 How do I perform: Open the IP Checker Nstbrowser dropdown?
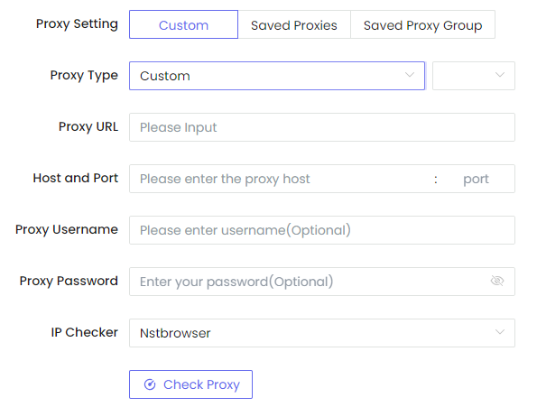tap(322, 333)
